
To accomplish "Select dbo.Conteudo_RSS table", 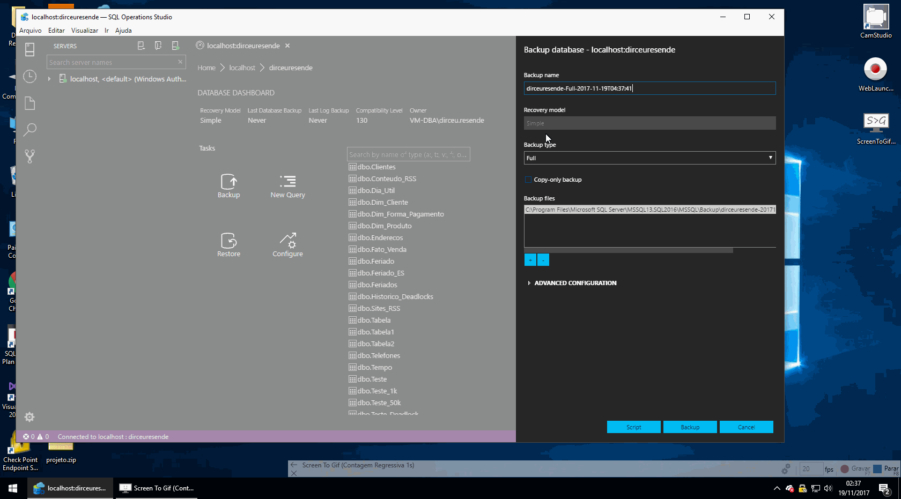I will point(387,179).
